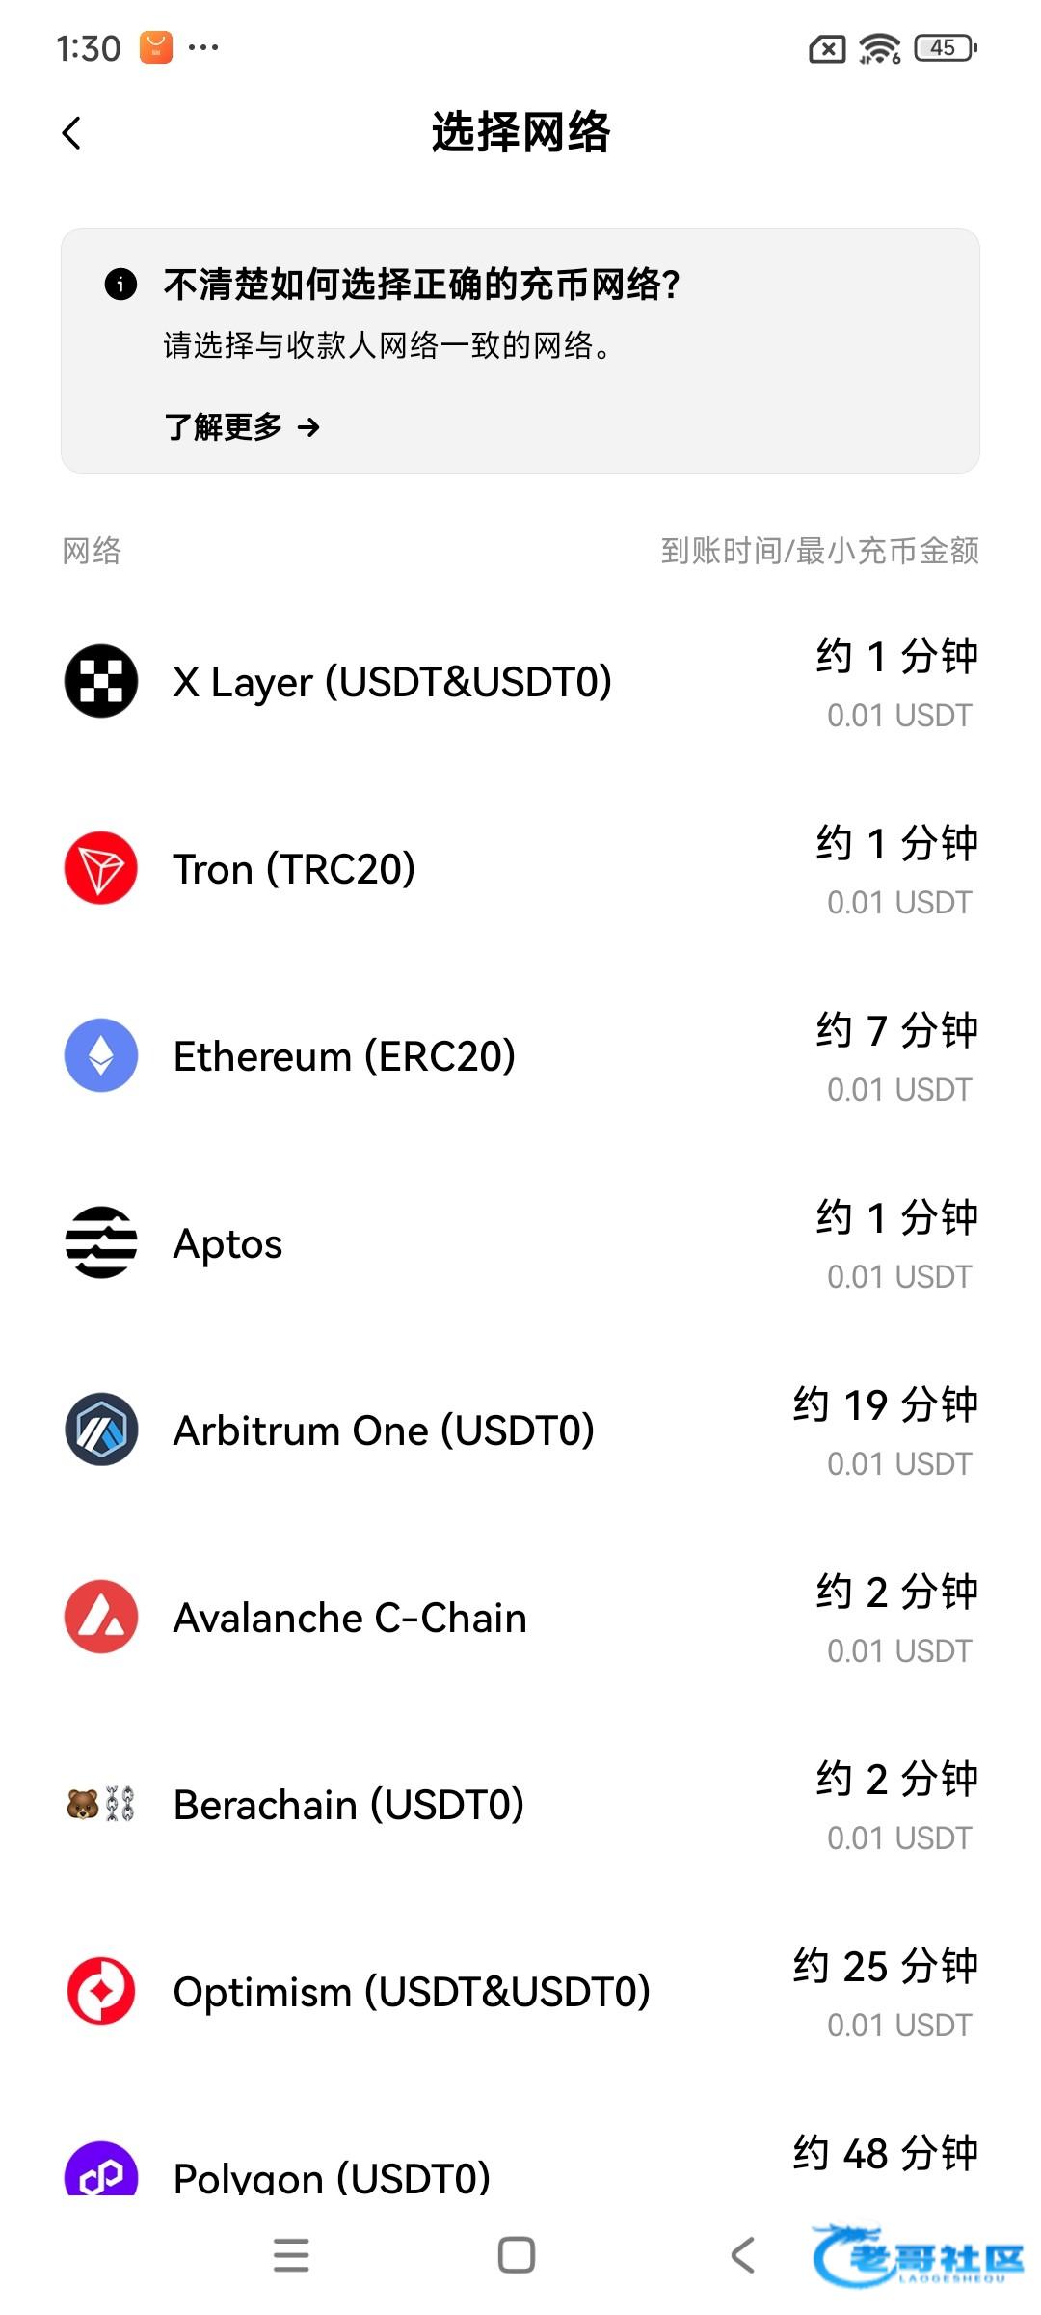Choose Ethereum (ERC20) network

(344, 1056)
